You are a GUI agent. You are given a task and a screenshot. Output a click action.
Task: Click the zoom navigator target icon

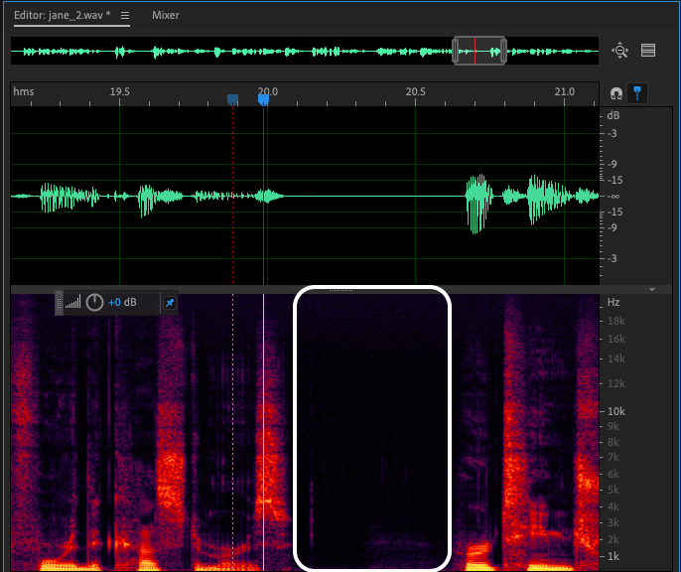[620, 51]
